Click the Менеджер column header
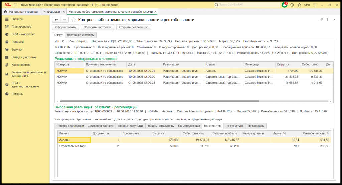The width and height of the screenshot is (342, 185). tap(259, 64)
